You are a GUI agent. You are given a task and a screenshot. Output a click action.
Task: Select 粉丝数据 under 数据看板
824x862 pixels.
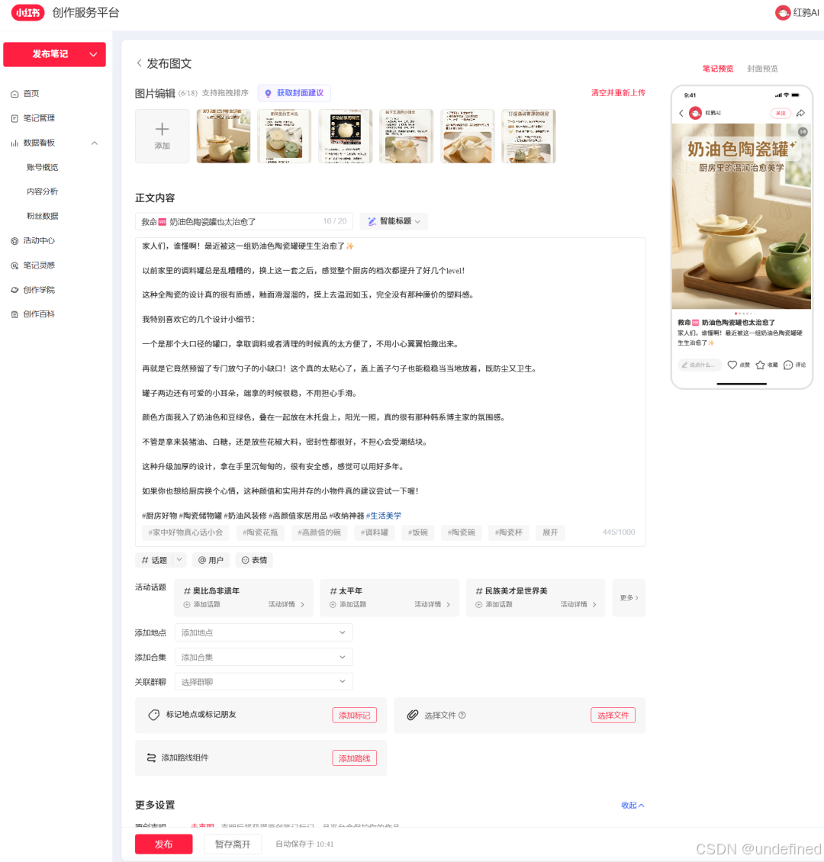tap(42, 216)
